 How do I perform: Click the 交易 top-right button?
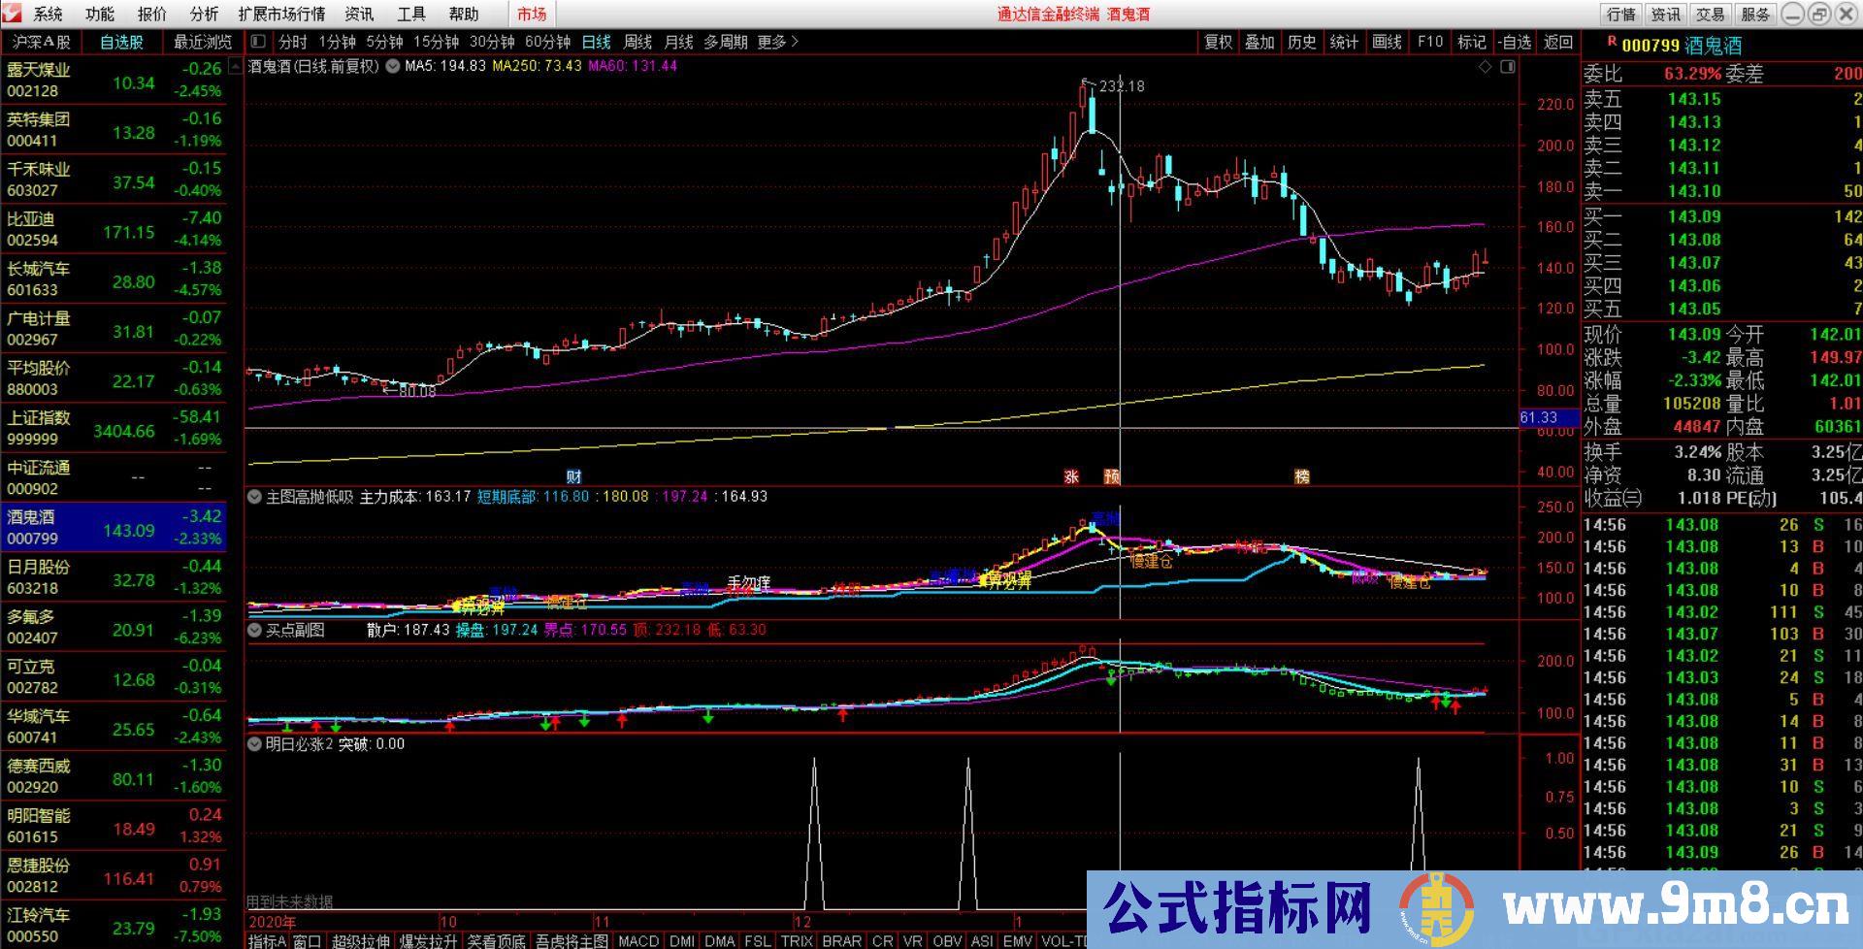[x=1710, y=14]
